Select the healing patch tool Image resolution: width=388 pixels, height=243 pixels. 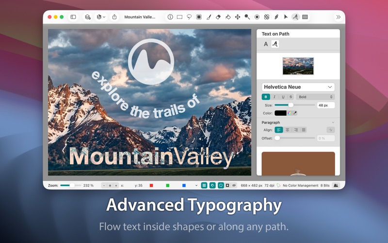[266, 17]
